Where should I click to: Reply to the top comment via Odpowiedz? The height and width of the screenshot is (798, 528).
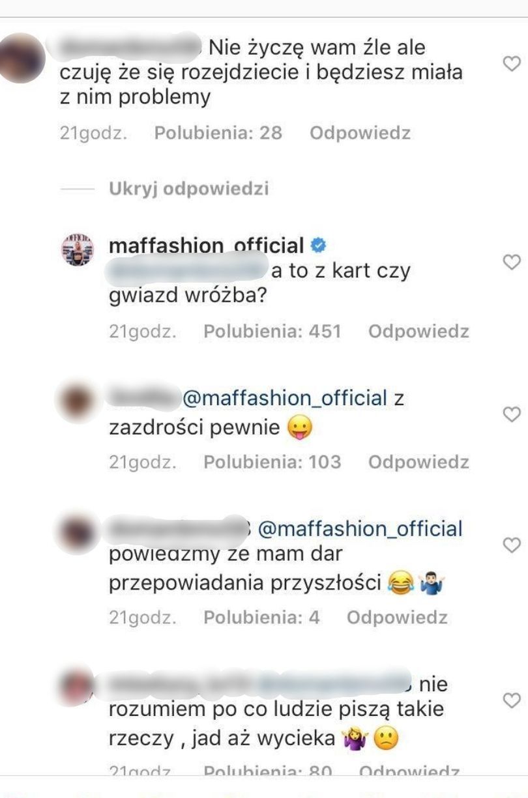(x=360, y=134)
